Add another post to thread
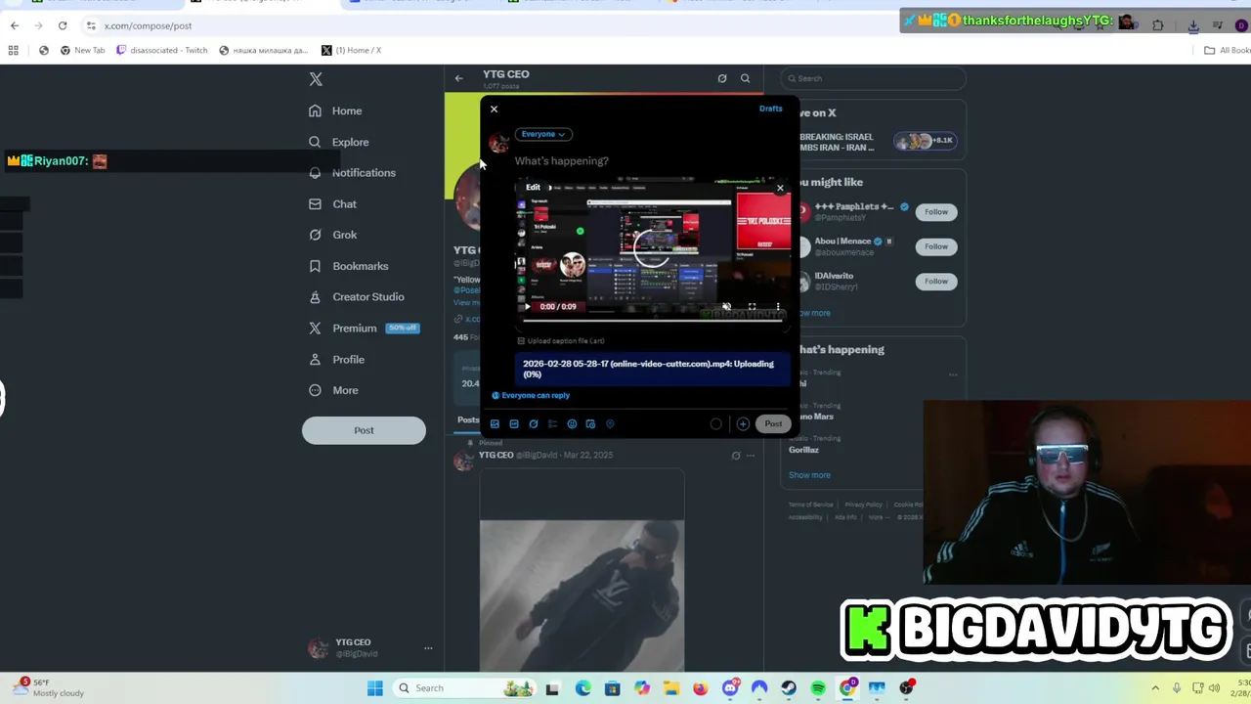 click(743, 424)
